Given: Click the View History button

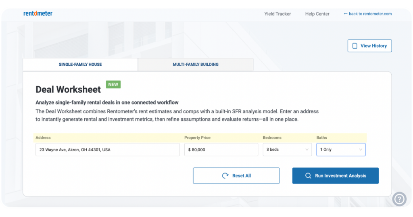Looking at the screenshot, I should tap(369, 46).
